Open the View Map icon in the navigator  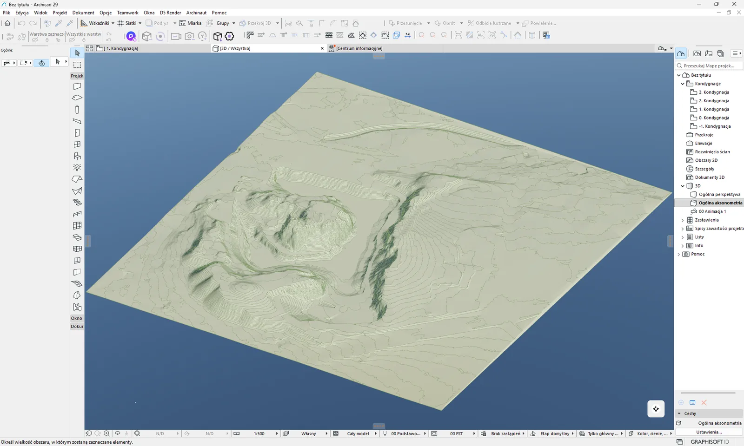[697, 53]
